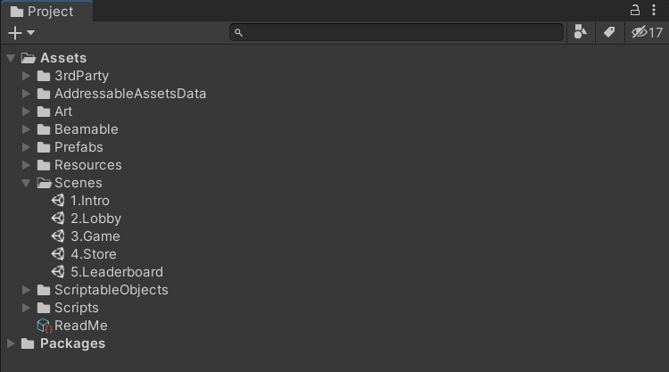
Task: Select the 2.Lobby scene Unity icon
Action: [x=58, y=219]
